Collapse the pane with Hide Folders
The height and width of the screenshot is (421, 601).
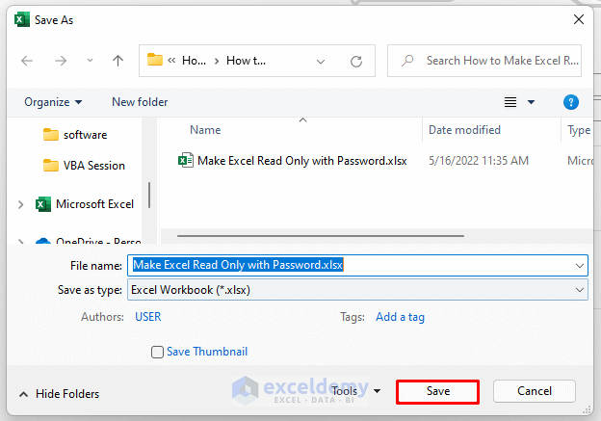59,393
